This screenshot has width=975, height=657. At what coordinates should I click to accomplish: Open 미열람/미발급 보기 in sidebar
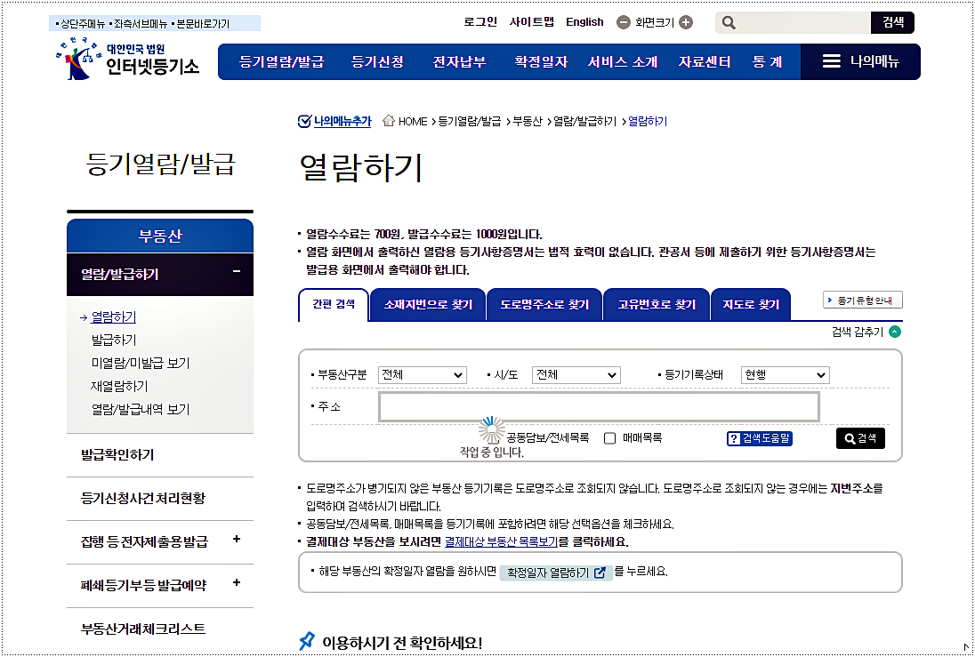(x=141, y=363)
